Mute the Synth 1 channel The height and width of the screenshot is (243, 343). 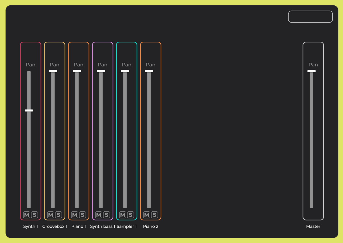[27, 215]
